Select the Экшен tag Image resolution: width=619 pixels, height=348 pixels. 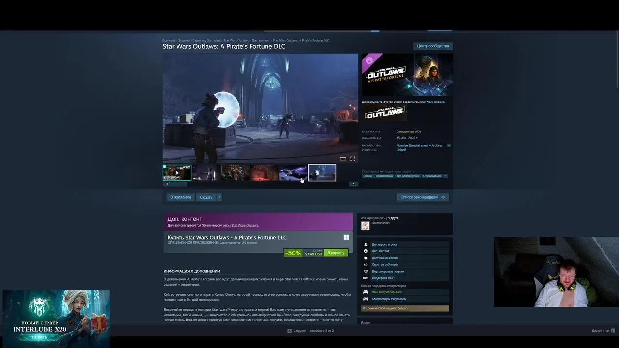click(368, 176)
